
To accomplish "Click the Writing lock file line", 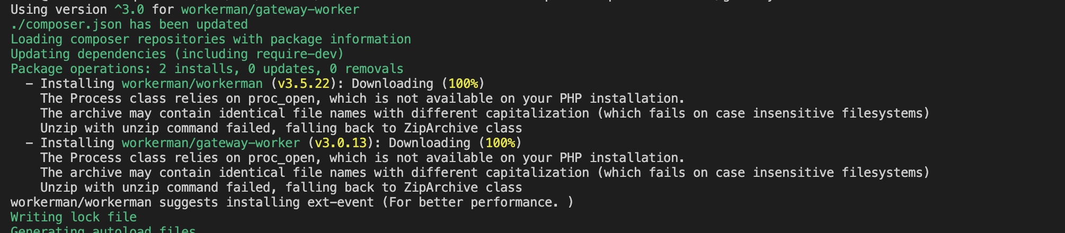I will [74, 217].
